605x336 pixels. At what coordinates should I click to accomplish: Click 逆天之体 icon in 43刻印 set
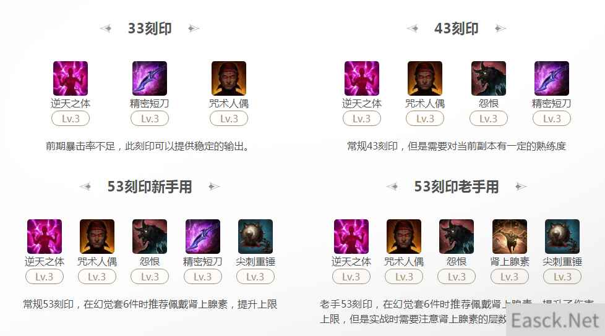tap(362, 78)
